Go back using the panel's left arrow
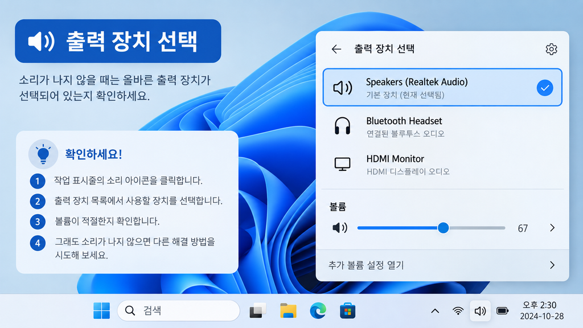 pyautogui.click(x=336, y=49)
